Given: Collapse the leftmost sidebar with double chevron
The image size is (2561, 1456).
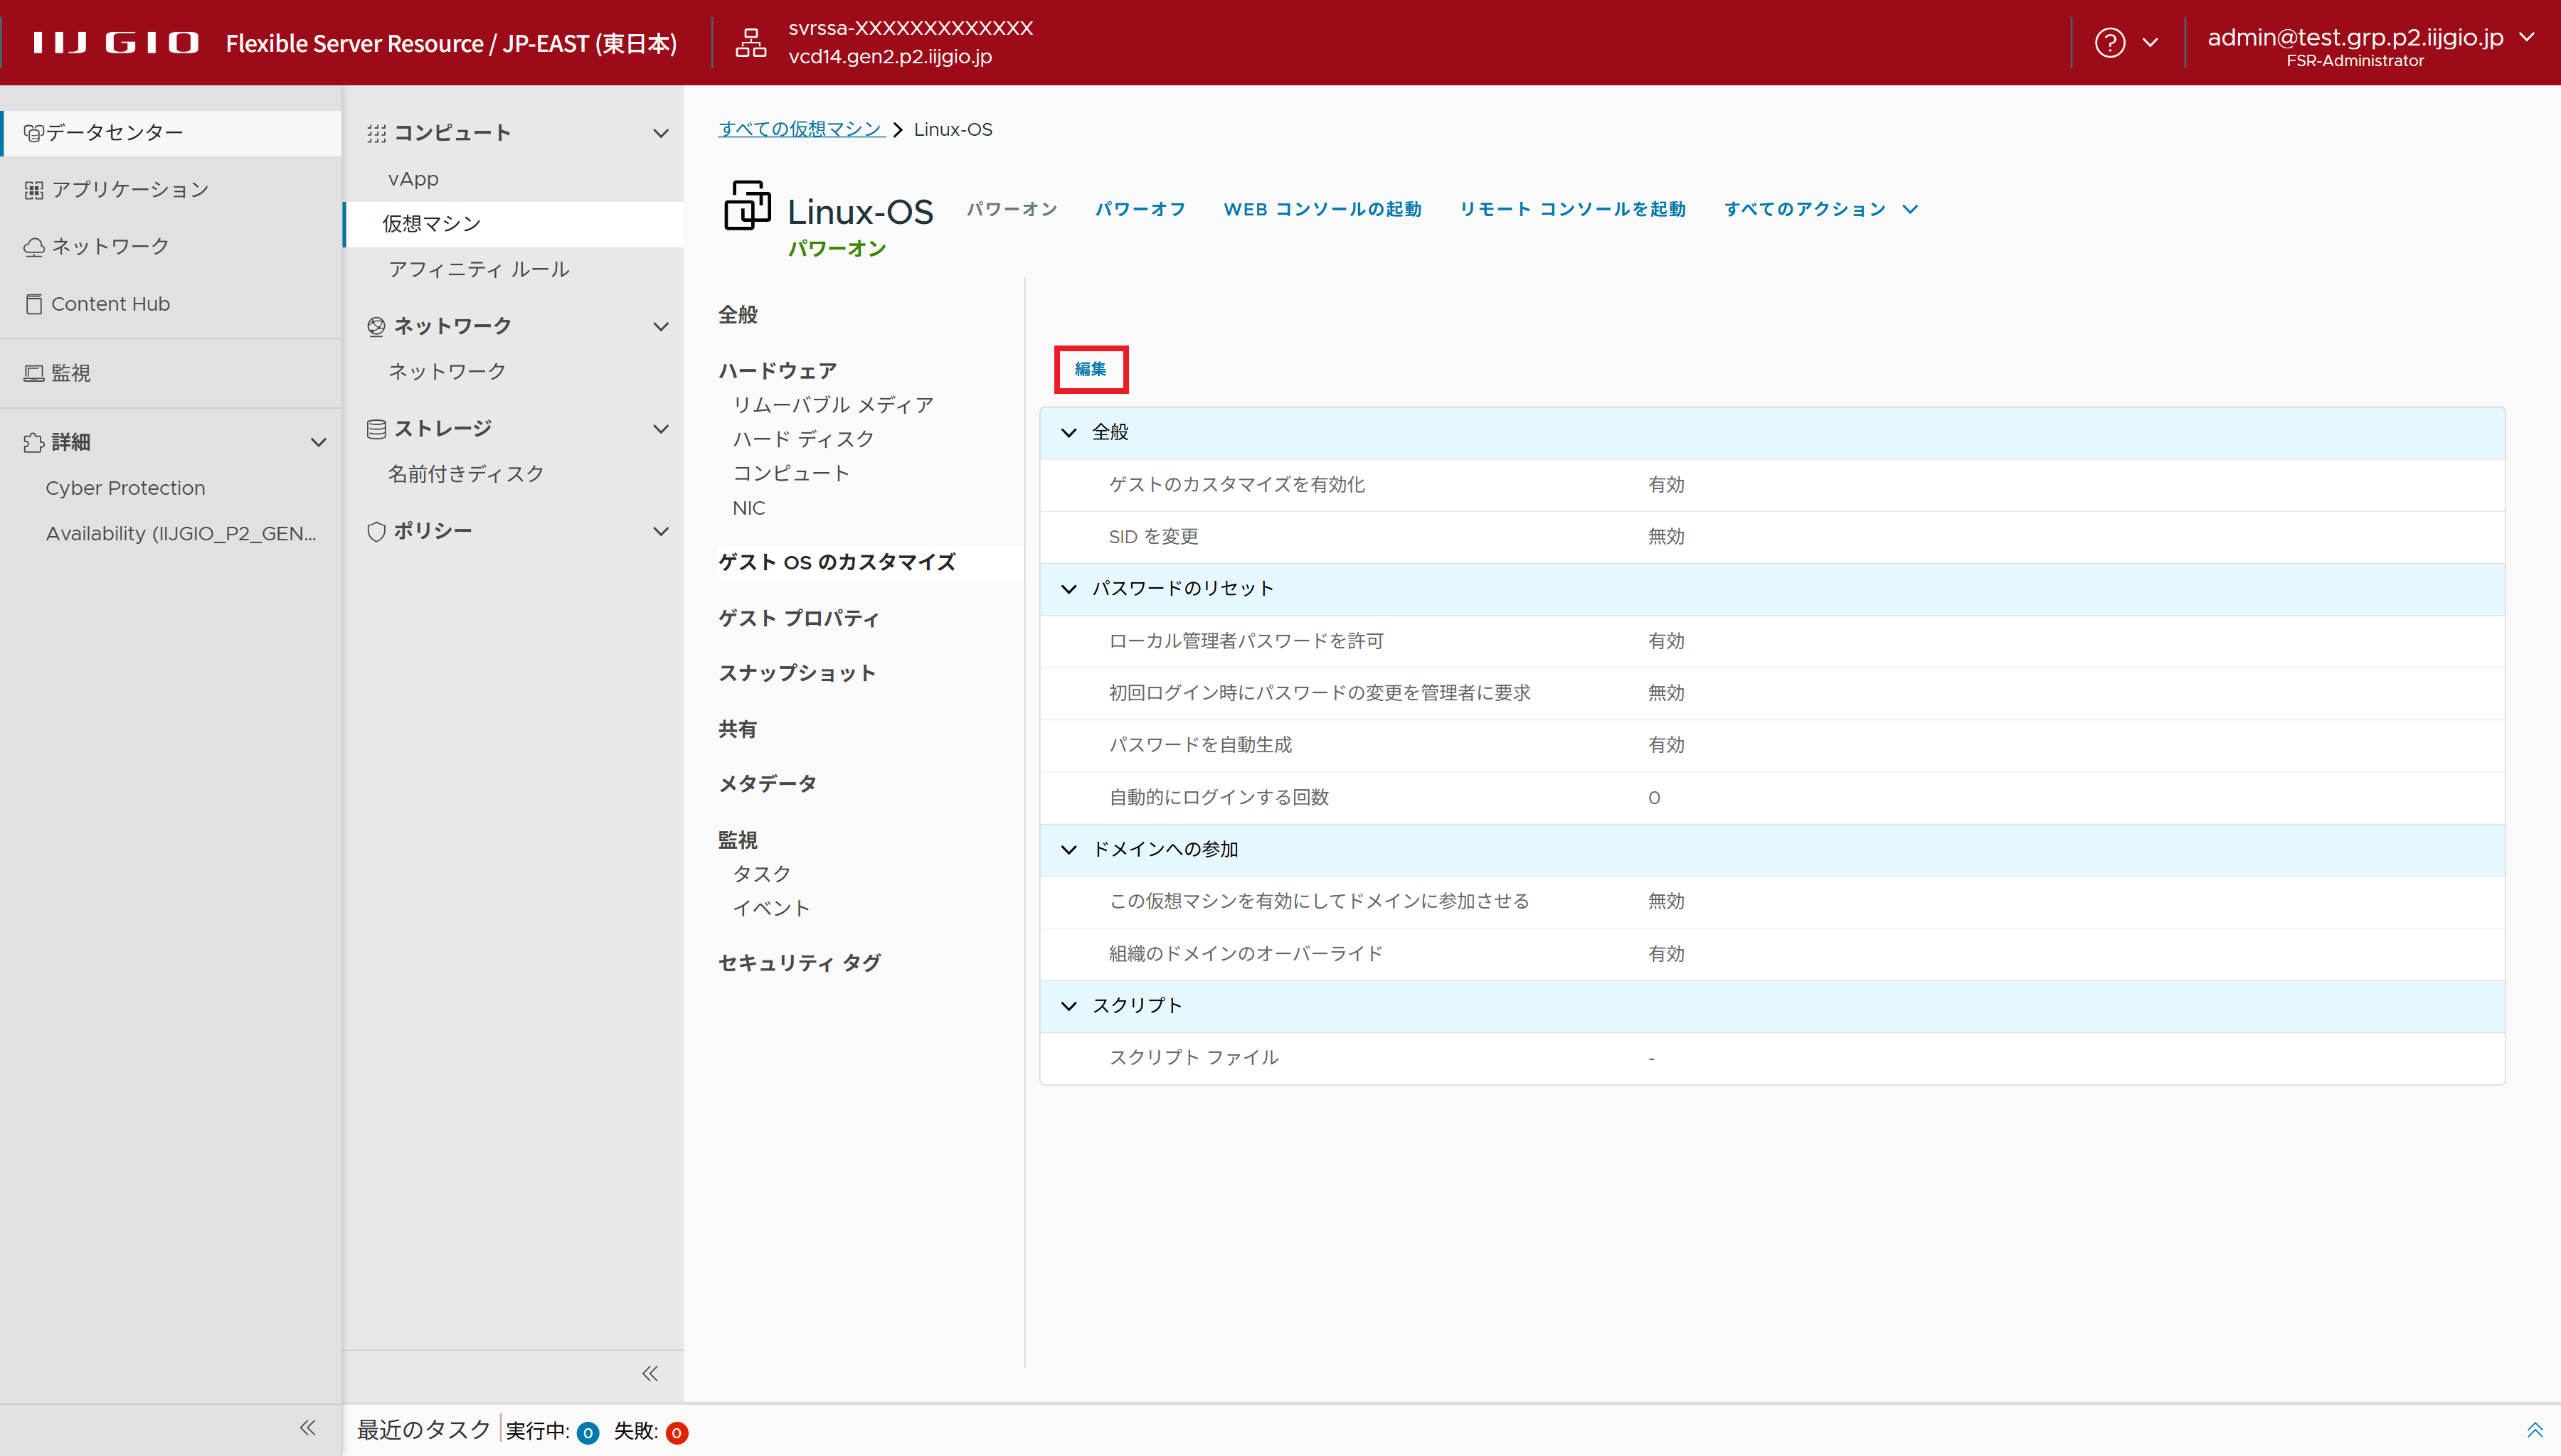Looking at the screenshot, I should click(308, 1428).
